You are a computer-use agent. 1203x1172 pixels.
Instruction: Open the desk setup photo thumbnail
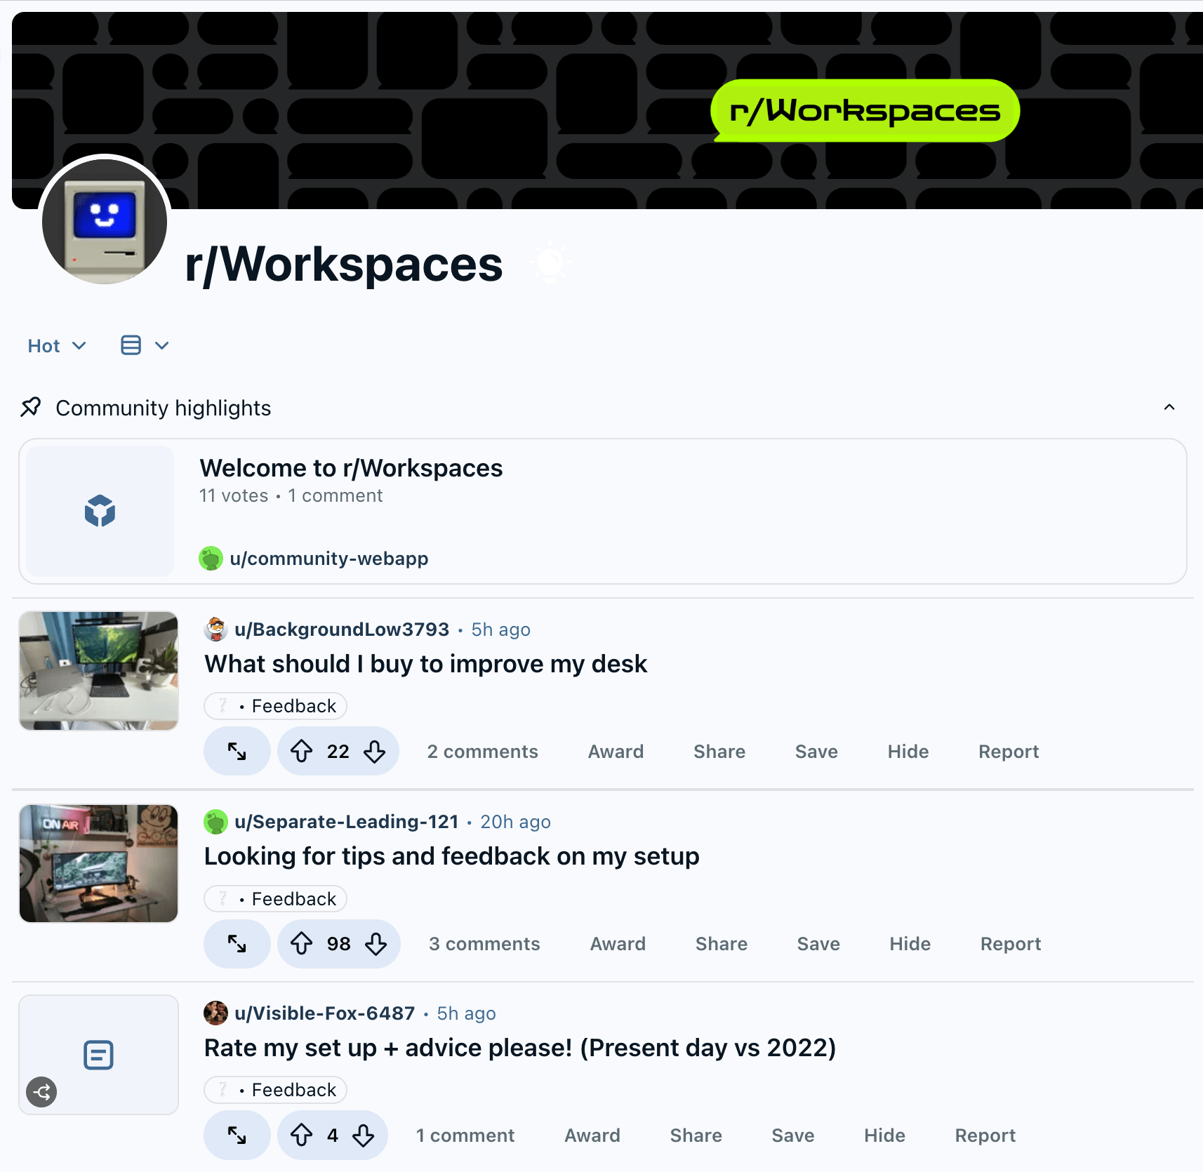click(99, 671)
